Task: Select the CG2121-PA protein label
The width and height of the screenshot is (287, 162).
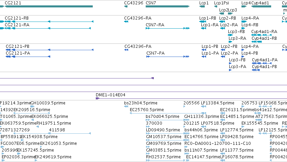Action: click(x=18, y=53)
